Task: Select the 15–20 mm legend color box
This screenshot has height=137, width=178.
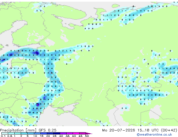Action: (x=44, y=133)
